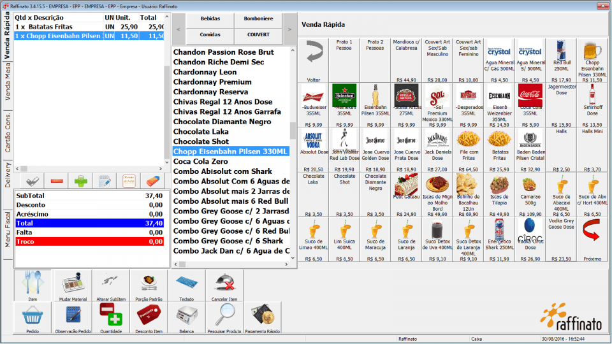
Task: Click the blue Total amount row
Action: coord(89,223)
